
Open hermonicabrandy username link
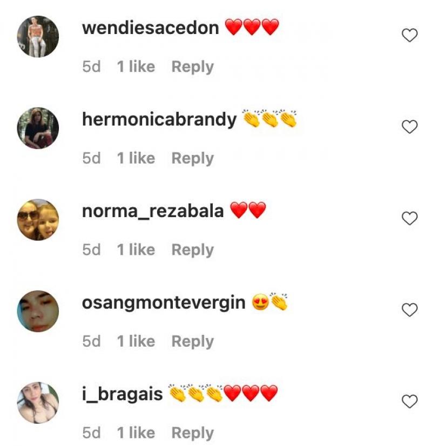(159, 120)
